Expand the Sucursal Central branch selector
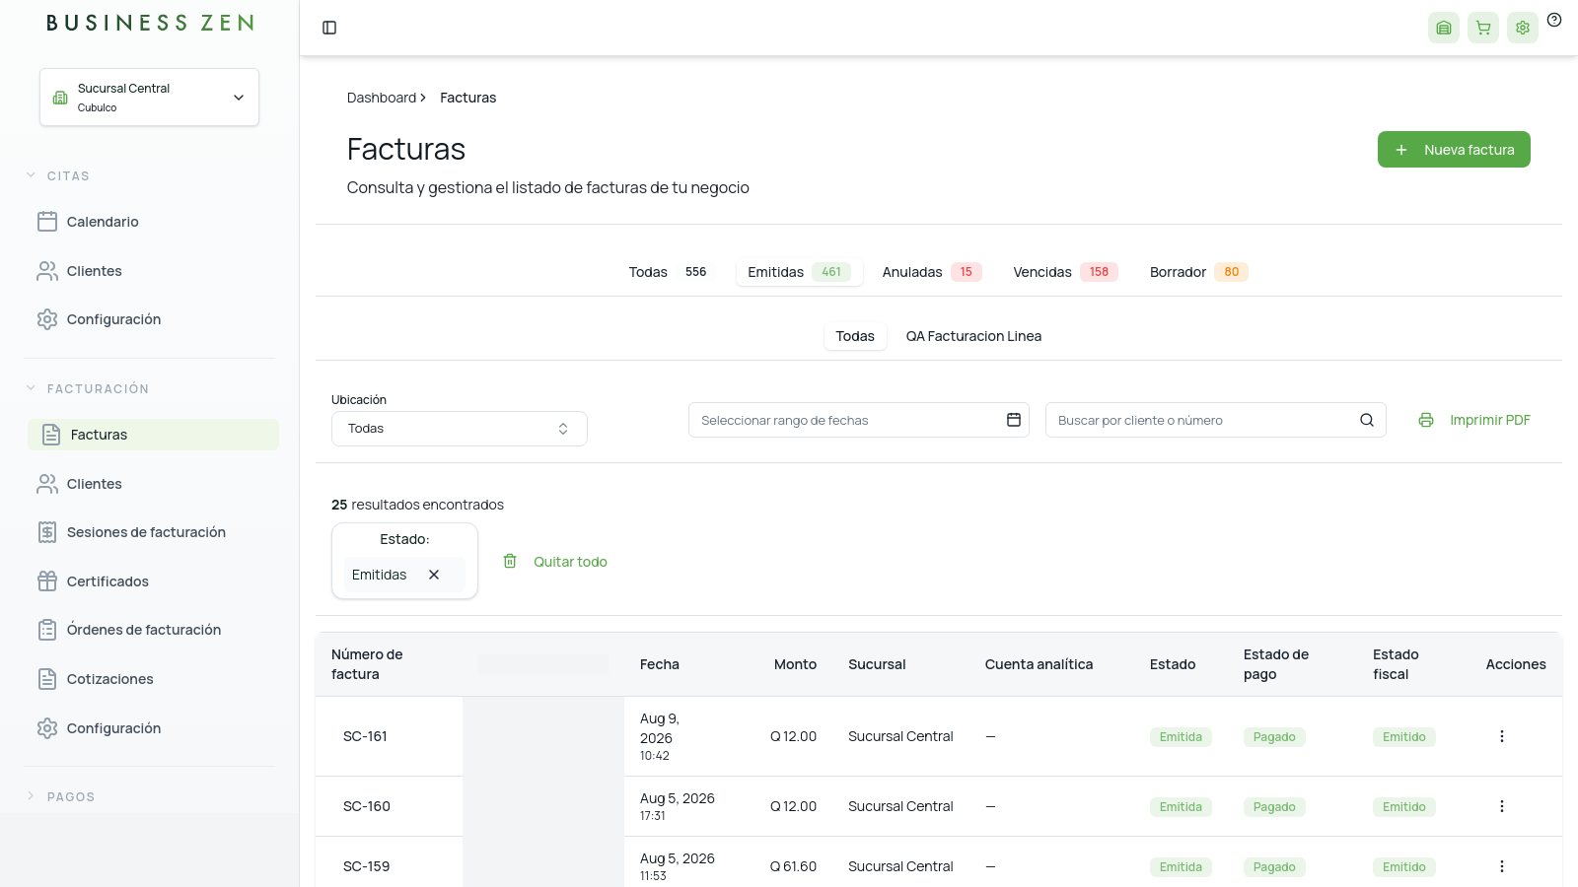 pos(150,98)
